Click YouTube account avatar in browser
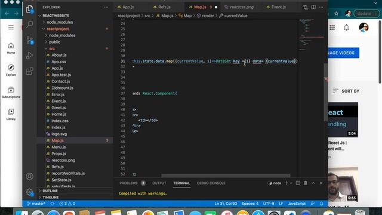 tap(363, 27)
